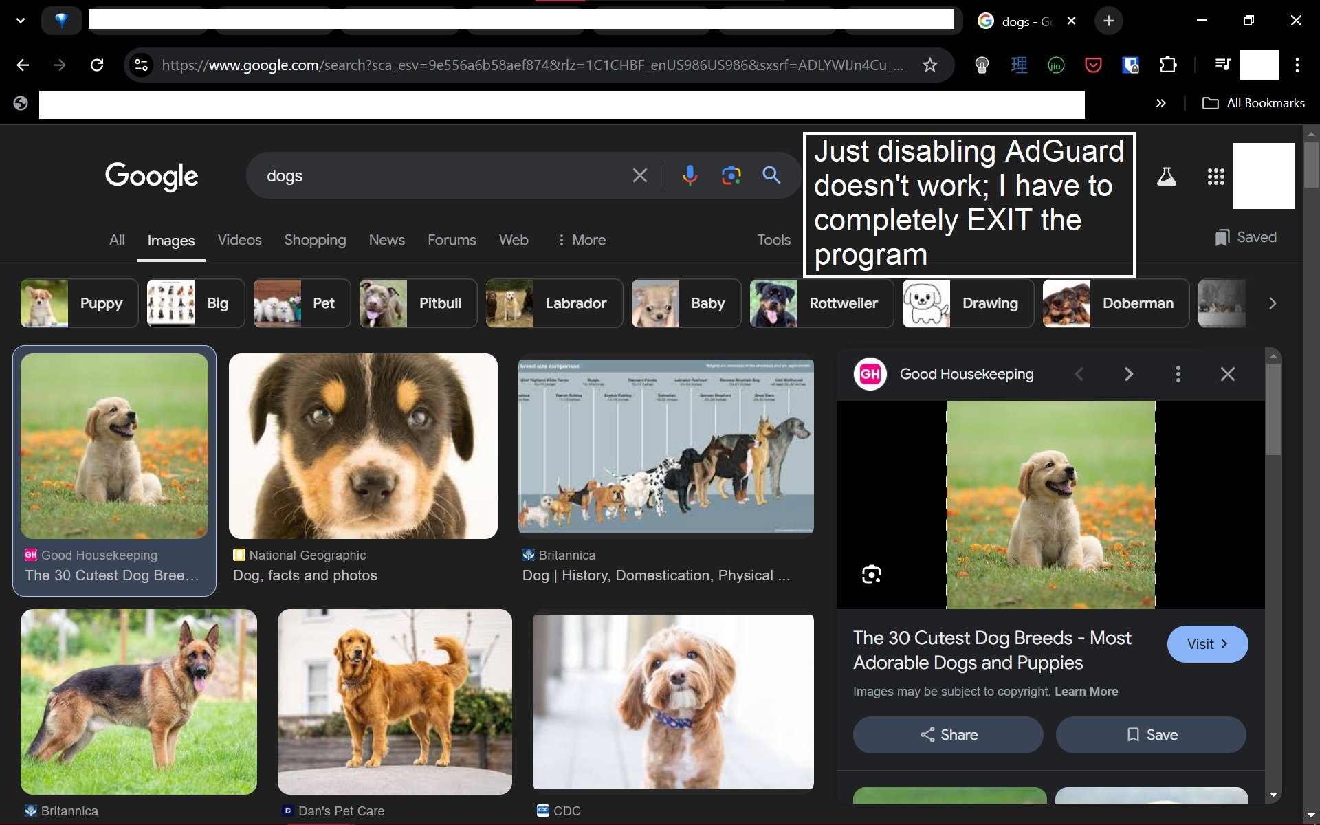Show previous image in preview panel
The height and width of the screenshot is (825, 1320).
(x=1079, y=374)
